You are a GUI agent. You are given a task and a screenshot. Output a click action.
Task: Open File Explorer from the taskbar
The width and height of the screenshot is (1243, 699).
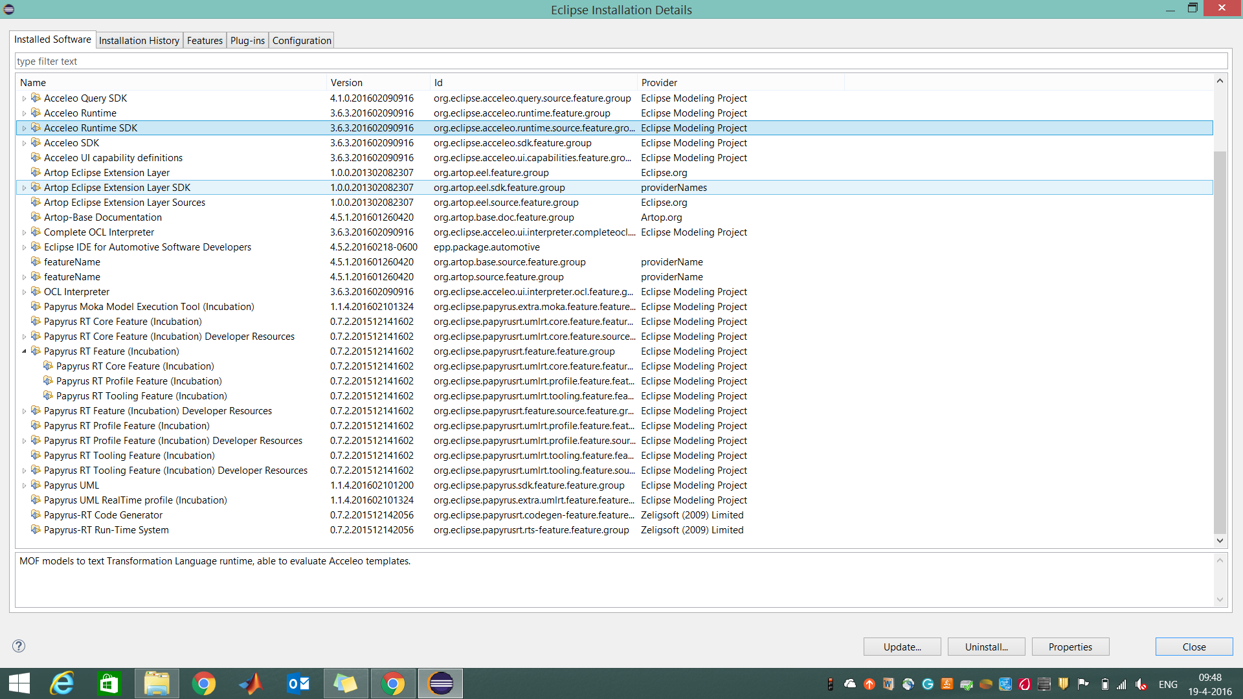coord(157,683)
